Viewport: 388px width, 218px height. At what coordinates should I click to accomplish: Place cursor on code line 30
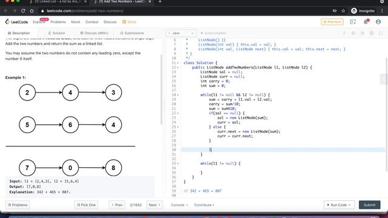(283, 150)
